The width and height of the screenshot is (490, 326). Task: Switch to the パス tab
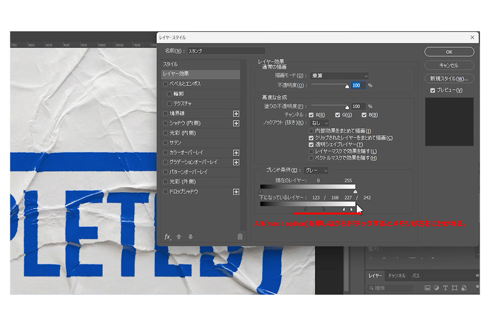pyautogui.click(x=416, y=276)
